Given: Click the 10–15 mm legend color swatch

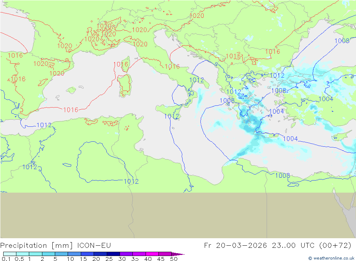Looking at the screenshot, I should click(x=74, y=254).
